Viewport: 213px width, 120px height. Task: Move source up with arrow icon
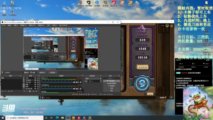tap(34, 91)
